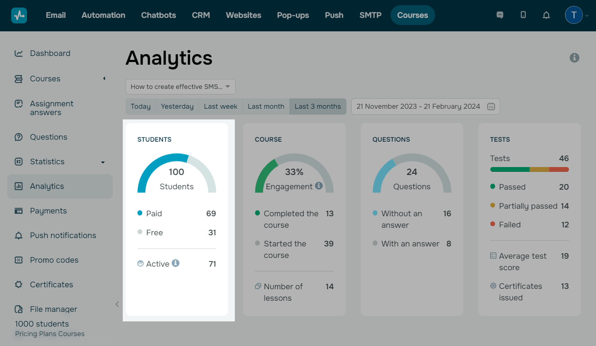596x346 pixels.
Task: Expand the Statistics submenu arrow
Action: [x=103, y=162]
